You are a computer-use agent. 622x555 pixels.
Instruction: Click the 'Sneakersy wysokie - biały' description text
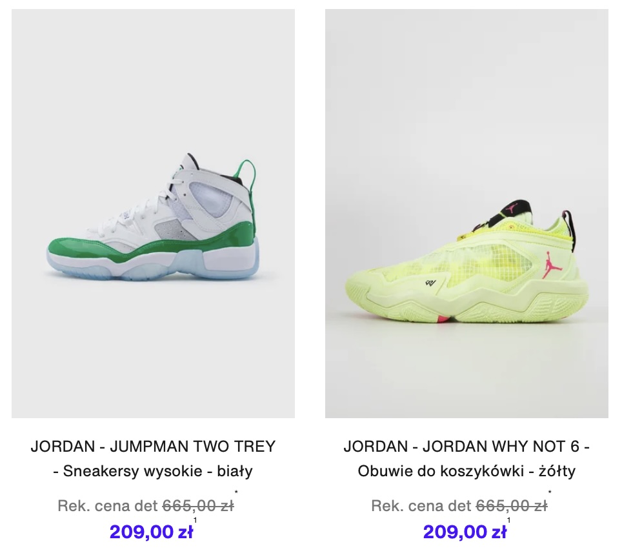coord(158,471)
